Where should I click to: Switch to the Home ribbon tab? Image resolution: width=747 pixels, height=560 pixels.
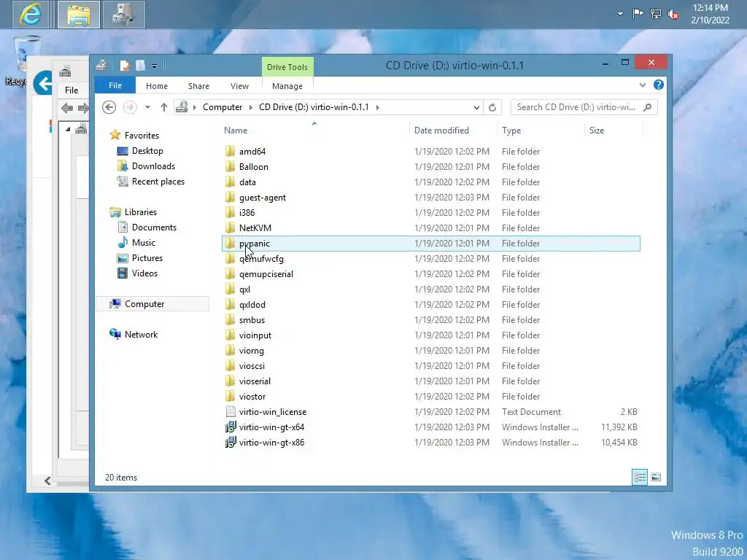click(x=157, y=86)
